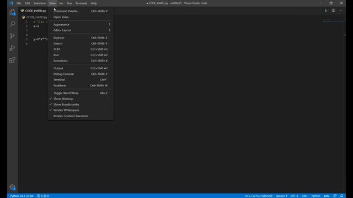Viewport: 353px width, 198px height.
Task: Click the notifications bell in status bar
Action: point(342,196)
